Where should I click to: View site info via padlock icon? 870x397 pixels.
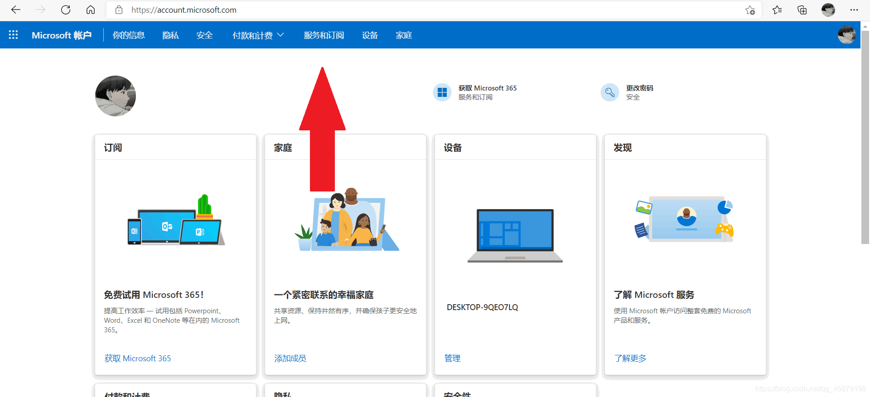point(119,10)
